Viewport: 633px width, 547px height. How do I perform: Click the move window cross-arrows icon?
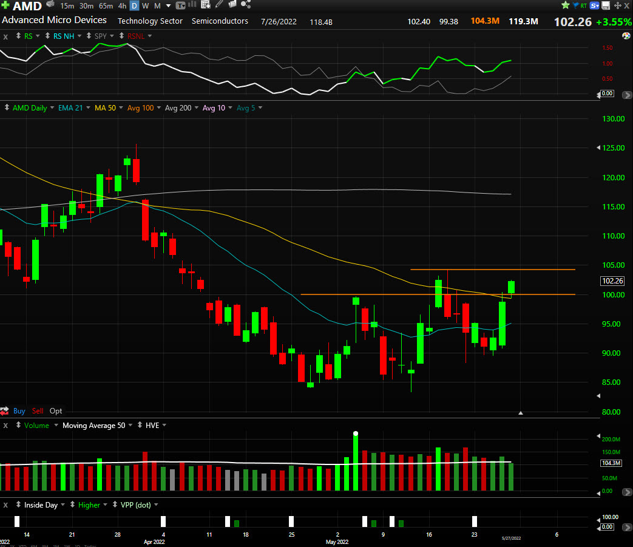[618, 5]
